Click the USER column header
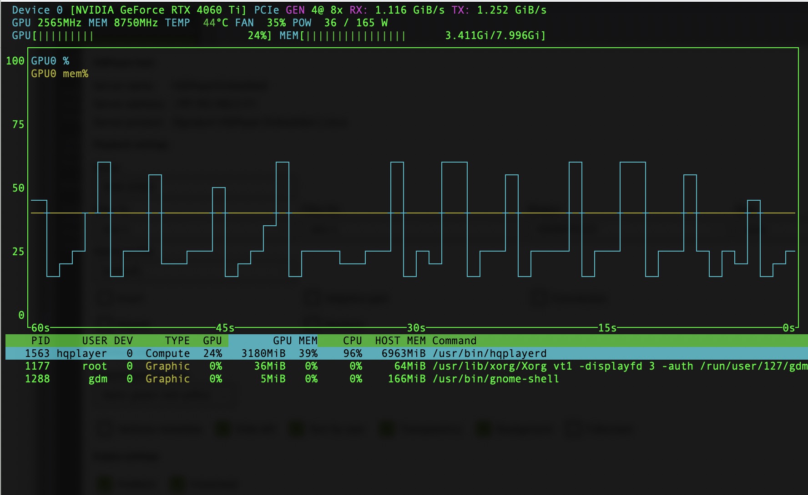The height and width of the screenshot is (495, 808). (95, 341)
